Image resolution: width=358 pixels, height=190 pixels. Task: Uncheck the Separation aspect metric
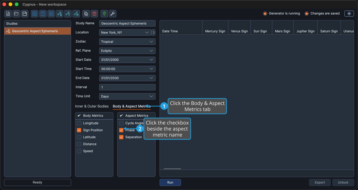[121, 137]
